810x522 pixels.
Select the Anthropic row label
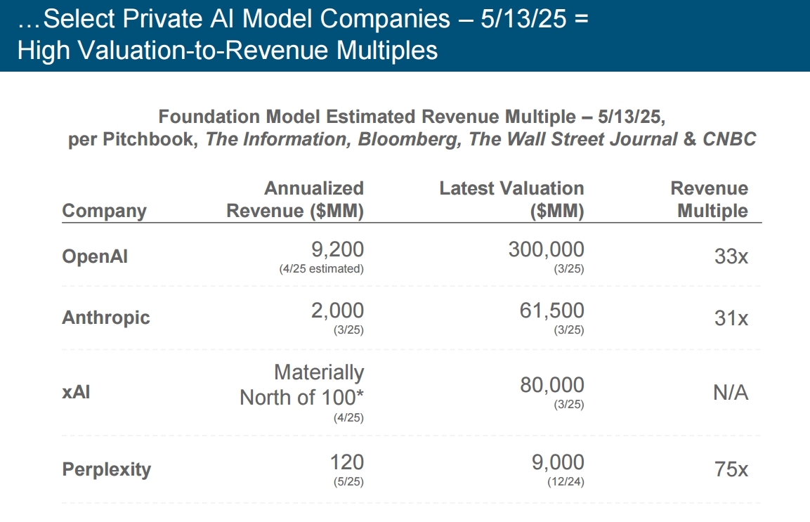[106, 317]
